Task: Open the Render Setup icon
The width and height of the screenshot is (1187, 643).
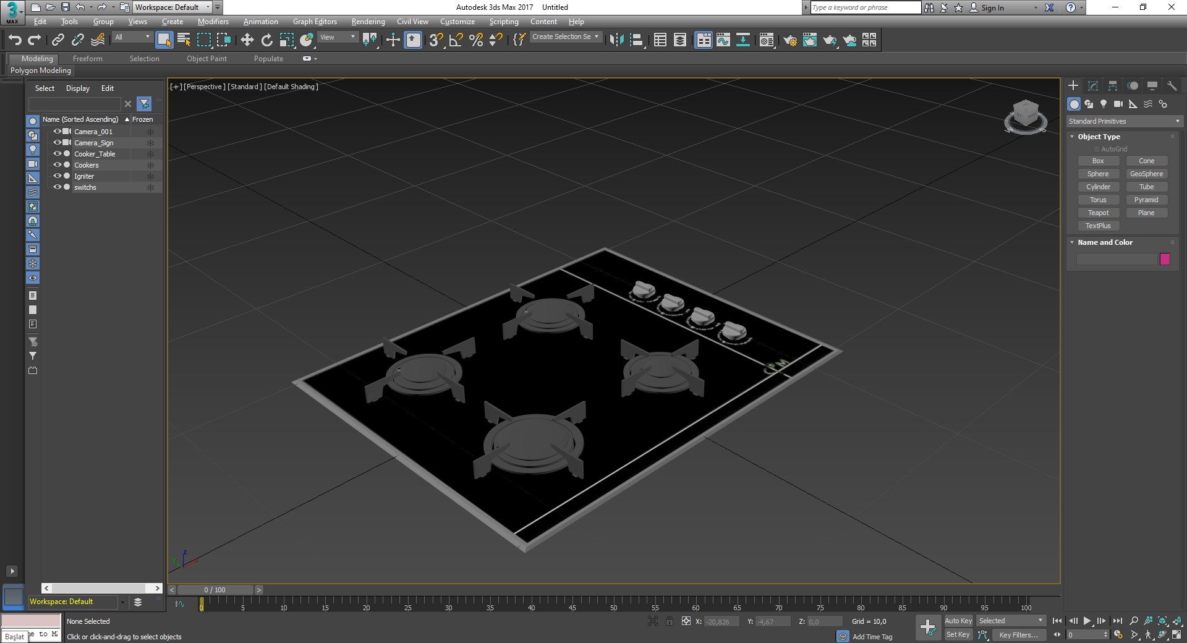Action: click(790, 40)
